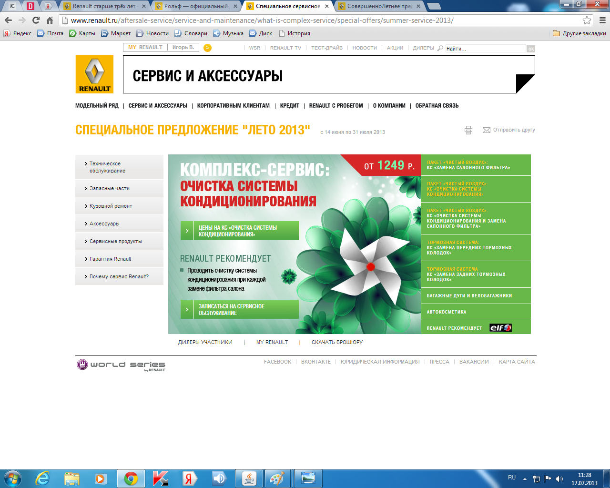This screenshot has height=488, width=610.
Task: Open БАГАЖНЫЕ ДУГИ И ВЕЛОБАГАЖНИКИ offer
Action: pos(476,296)
